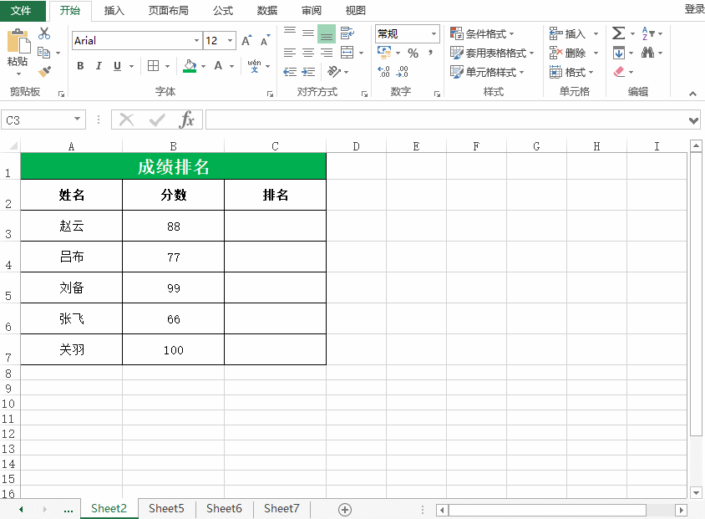Viewport: 705px width, 519px height.
Task: Click the 条件格式 conditional formatting button
Action: [482, 33]
